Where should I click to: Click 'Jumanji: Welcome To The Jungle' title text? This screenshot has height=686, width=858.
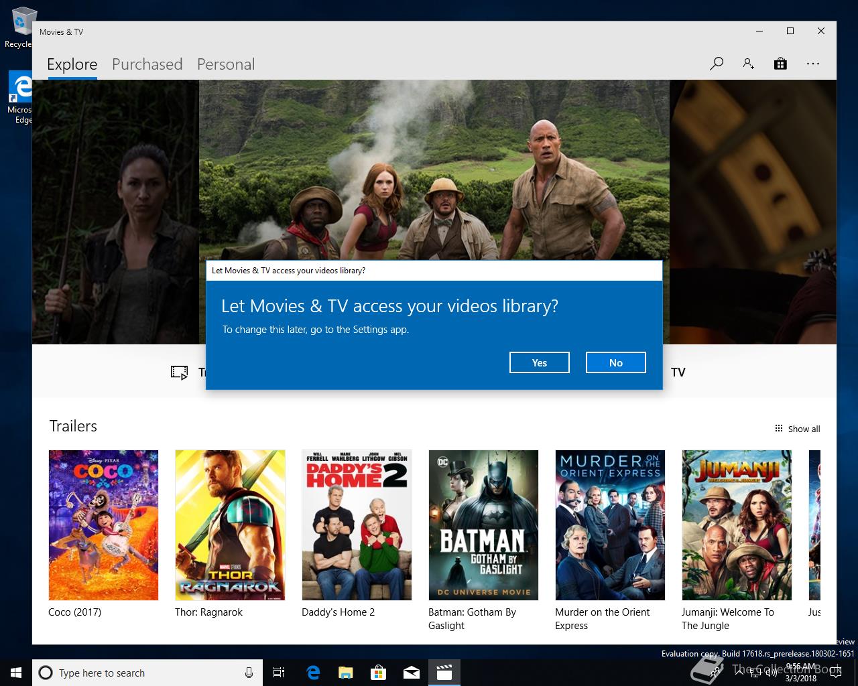pos(727,619)
